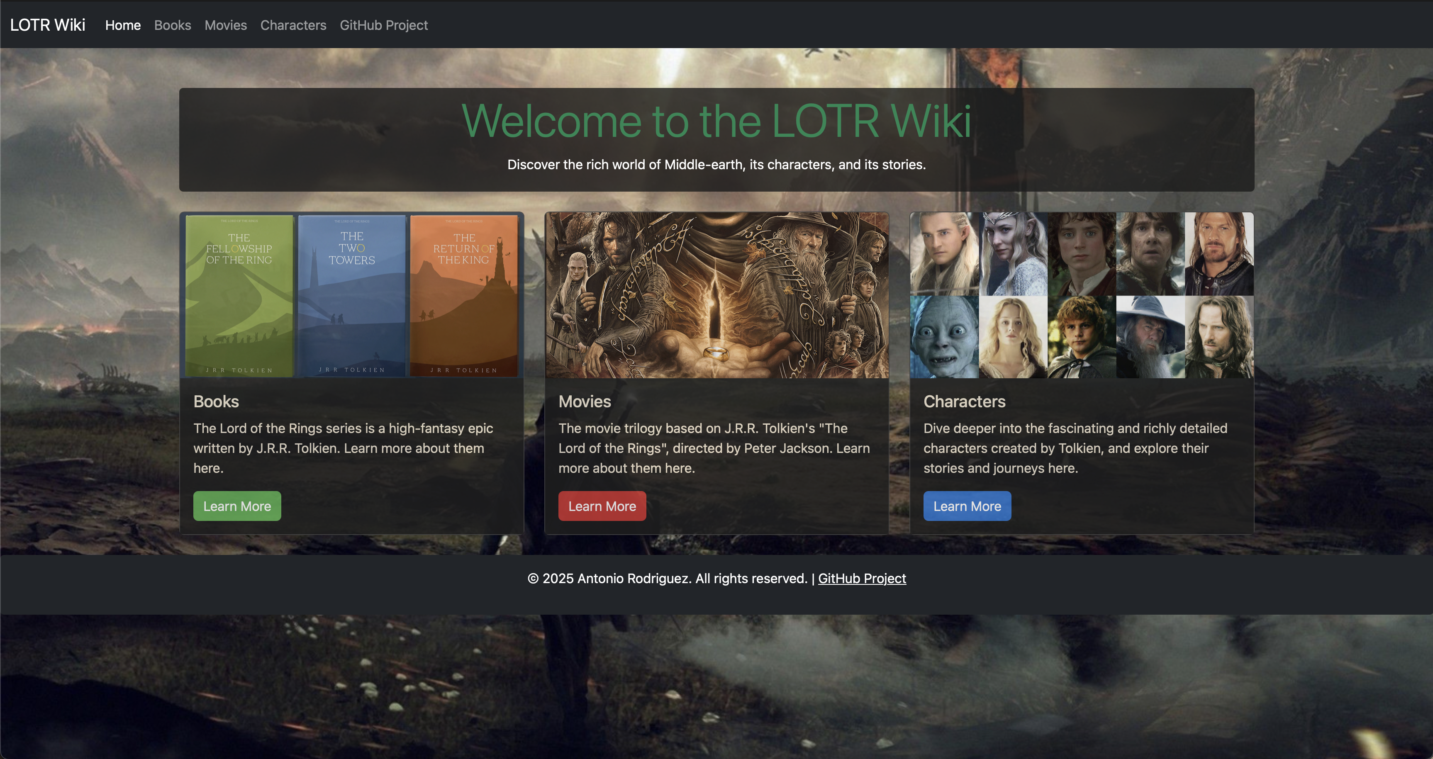Go to the Books nav page

(173, 25)
